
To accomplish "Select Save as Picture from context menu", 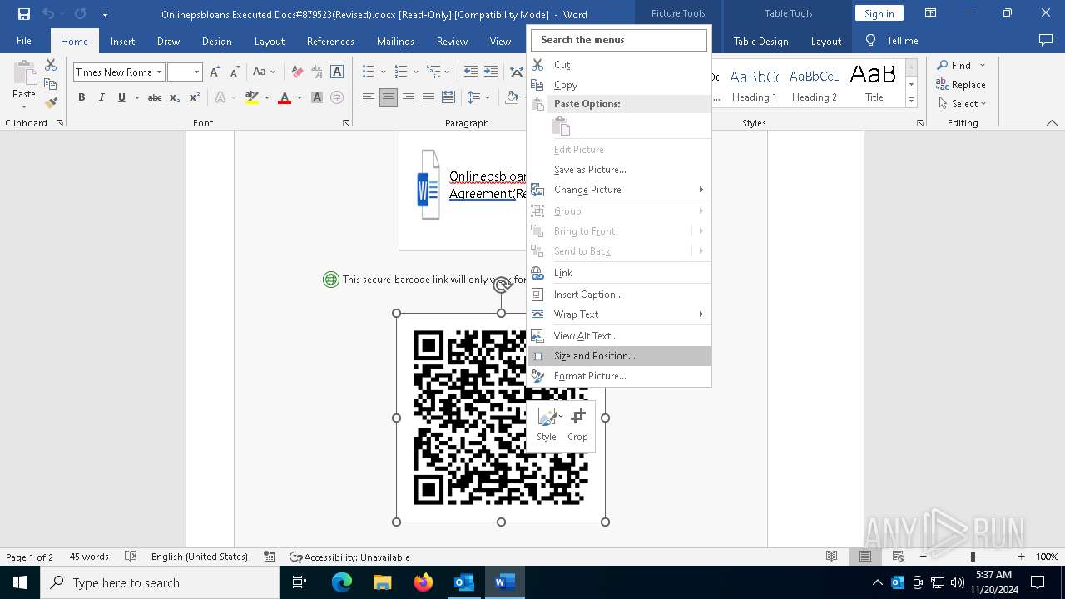I will [620, 170].
